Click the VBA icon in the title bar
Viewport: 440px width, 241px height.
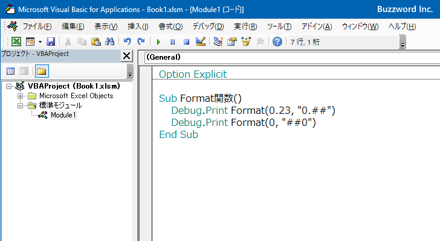click(10, 9)
